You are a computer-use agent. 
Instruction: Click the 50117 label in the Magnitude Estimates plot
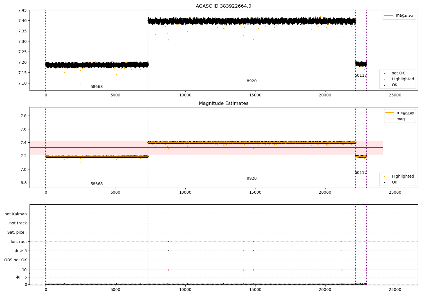(361, 173)
